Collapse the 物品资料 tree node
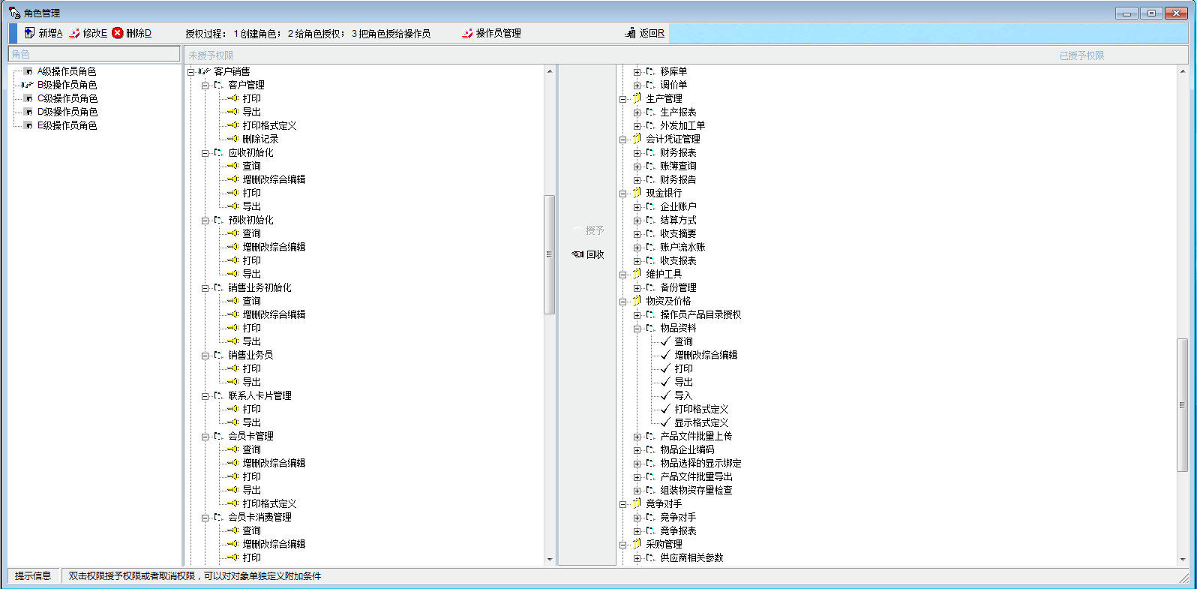The height and width of the screenshot is (589, 1197). pyautogui.click(x=637, y=329)
